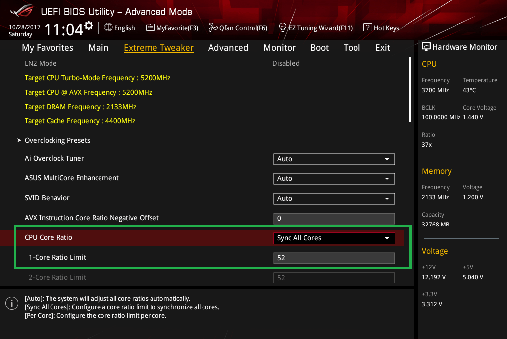The height and width of the screenshot is (339, 507).
Task: Open the Ai Overclock Tuner dropdown
Action: pos(334,159)
